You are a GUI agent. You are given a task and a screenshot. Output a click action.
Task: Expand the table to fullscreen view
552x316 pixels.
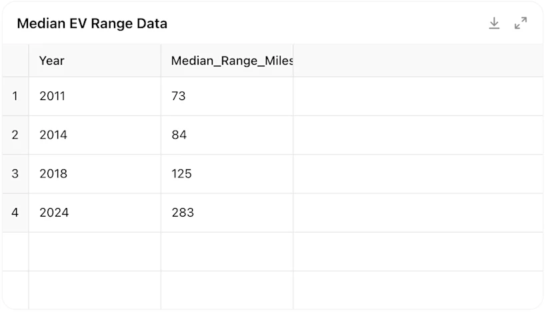click(520, 23)
